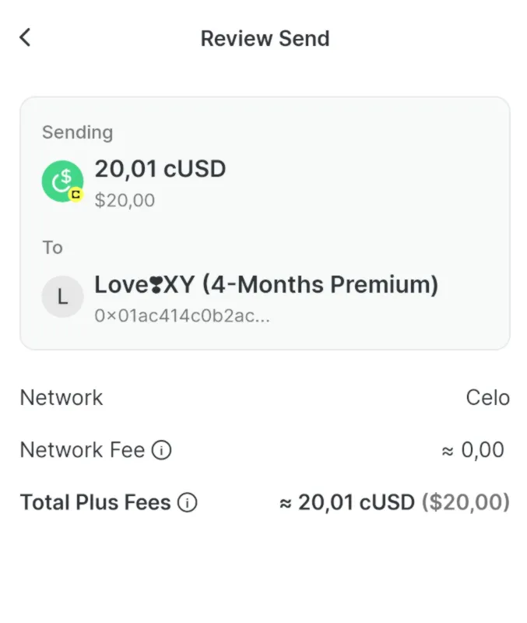The height and width of the screenshot is (623, 527).
Task: Tap the Network Fee info icon
Action: pyautogui.click(x=163, y=450)
